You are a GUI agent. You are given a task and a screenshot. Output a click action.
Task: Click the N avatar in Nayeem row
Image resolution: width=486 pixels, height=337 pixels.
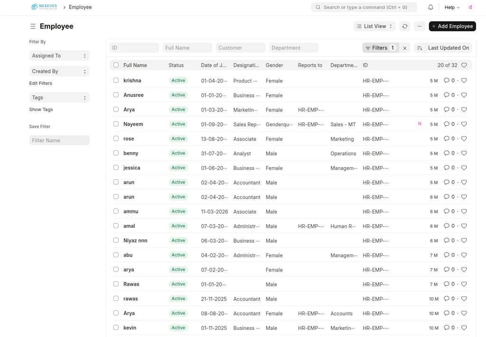(420, 124)
